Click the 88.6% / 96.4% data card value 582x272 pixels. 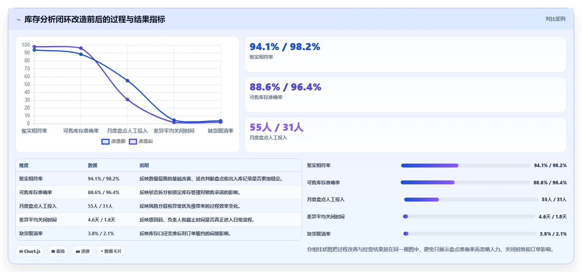pyautogui.click(x=285, y=87)
